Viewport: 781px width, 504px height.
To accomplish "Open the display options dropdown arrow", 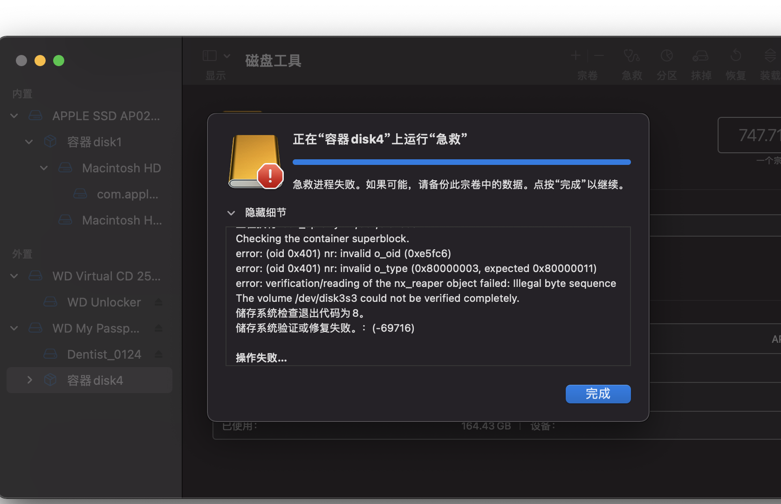I will (227, 56).
